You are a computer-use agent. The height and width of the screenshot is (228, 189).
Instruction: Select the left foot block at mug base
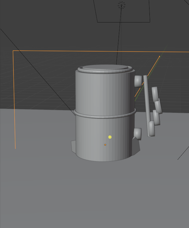tap(73, 147)
